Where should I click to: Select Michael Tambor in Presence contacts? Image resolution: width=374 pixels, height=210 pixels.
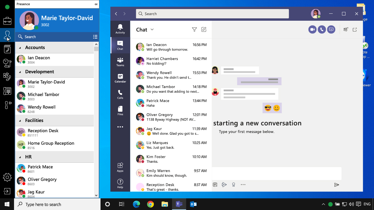tap(55, 96)
